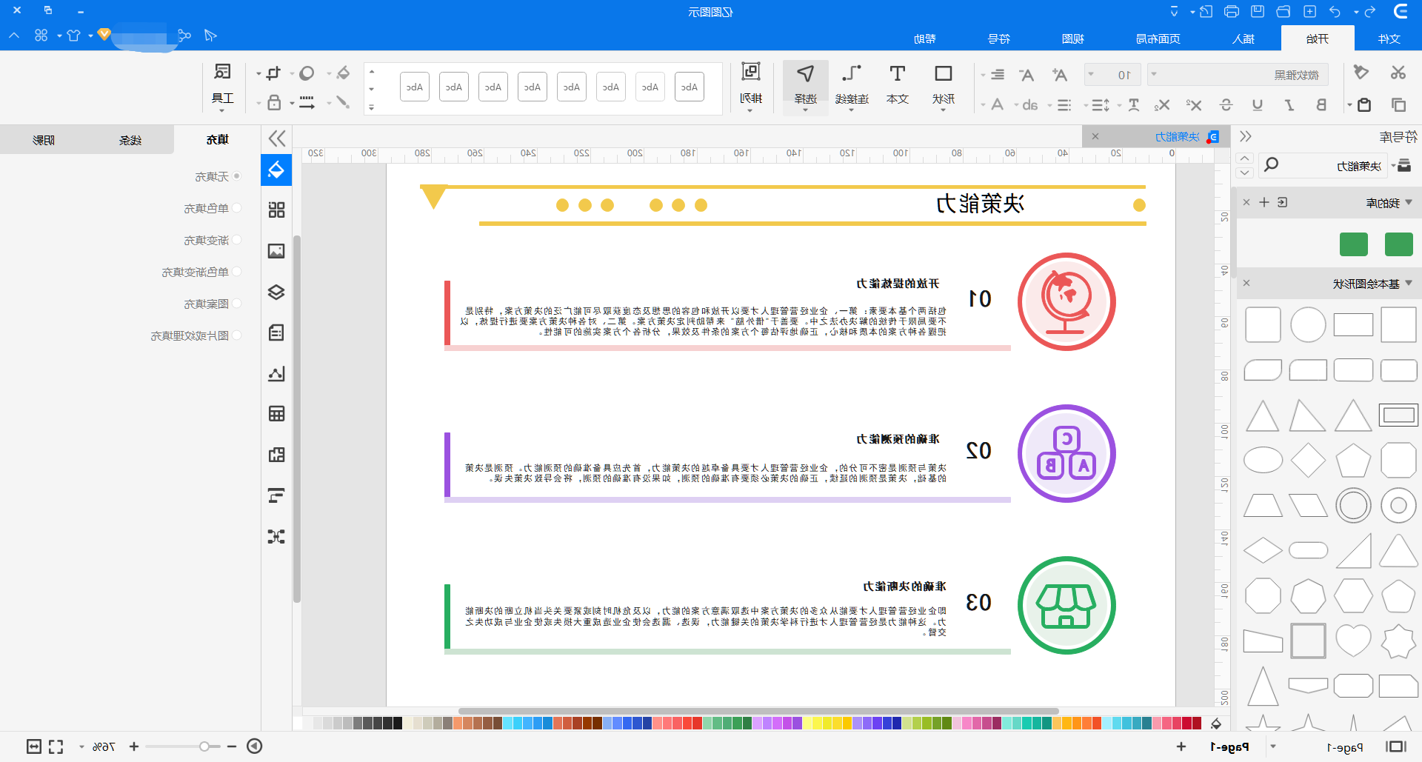Select 无填充 no fill radio button
Viewport: 1422px width, 762px height.
(x=237, y=176)
